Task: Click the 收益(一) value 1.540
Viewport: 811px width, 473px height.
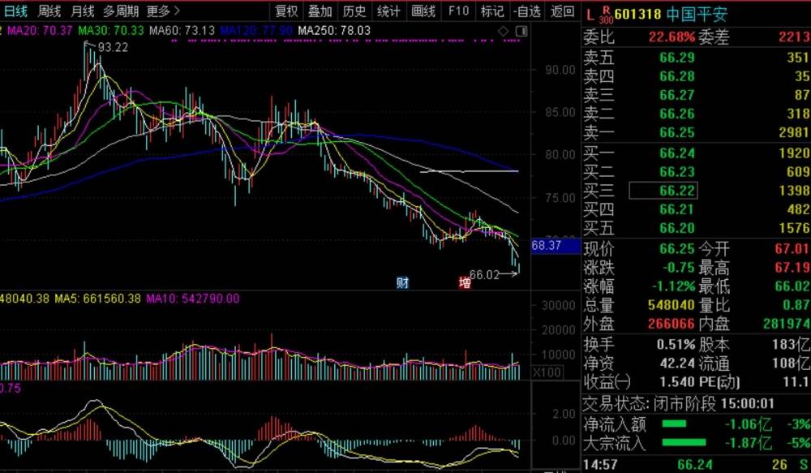Action: [x=677, y=382]
